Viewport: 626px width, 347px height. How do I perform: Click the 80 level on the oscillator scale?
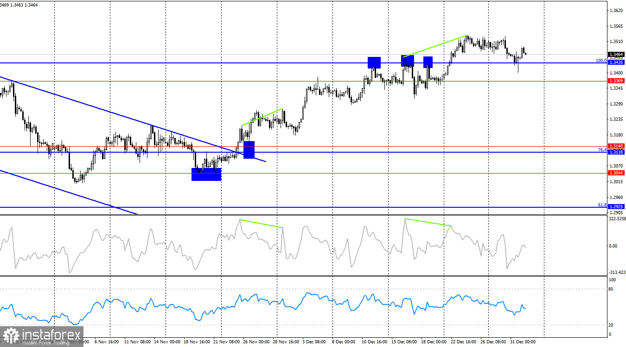pyautogui.click(x=611, y=289)
